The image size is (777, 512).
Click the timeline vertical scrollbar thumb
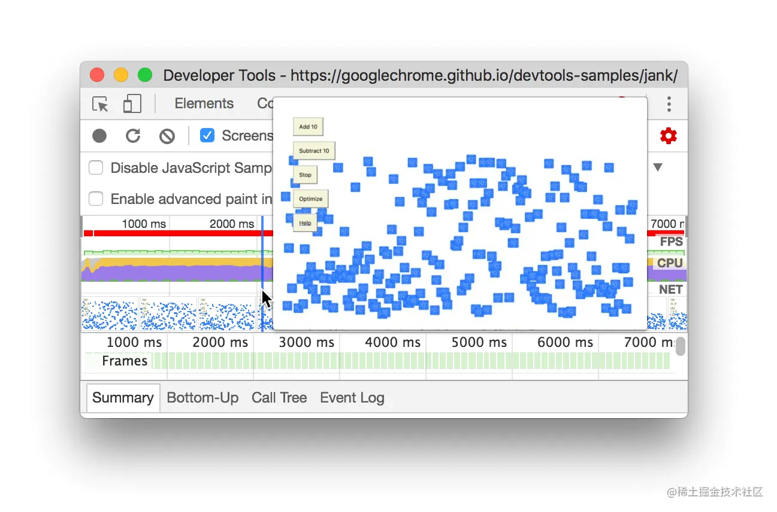681,346
